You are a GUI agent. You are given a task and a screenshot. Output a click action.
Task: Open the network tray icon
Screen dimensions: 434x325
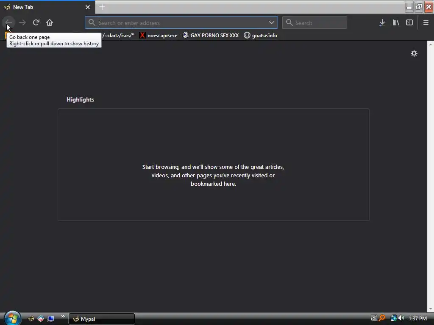393,318
